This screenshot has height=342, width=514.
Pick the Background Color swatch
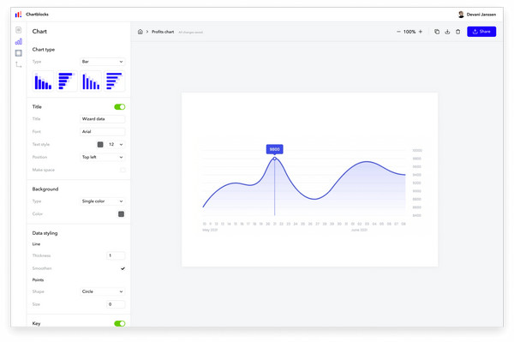(121, 214)
